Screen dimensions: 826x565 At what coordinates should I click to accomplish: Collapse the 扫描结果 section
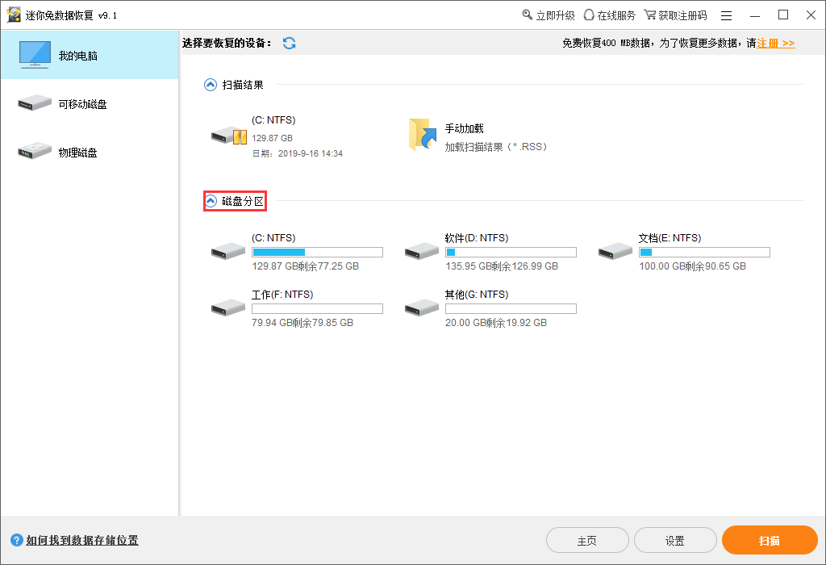[x=211, y=85]
